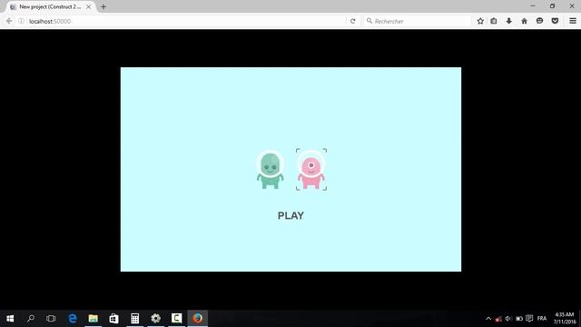581x327 pixels.
Task: Open a new tab with the plus button
Action: [x=103, y=6]
